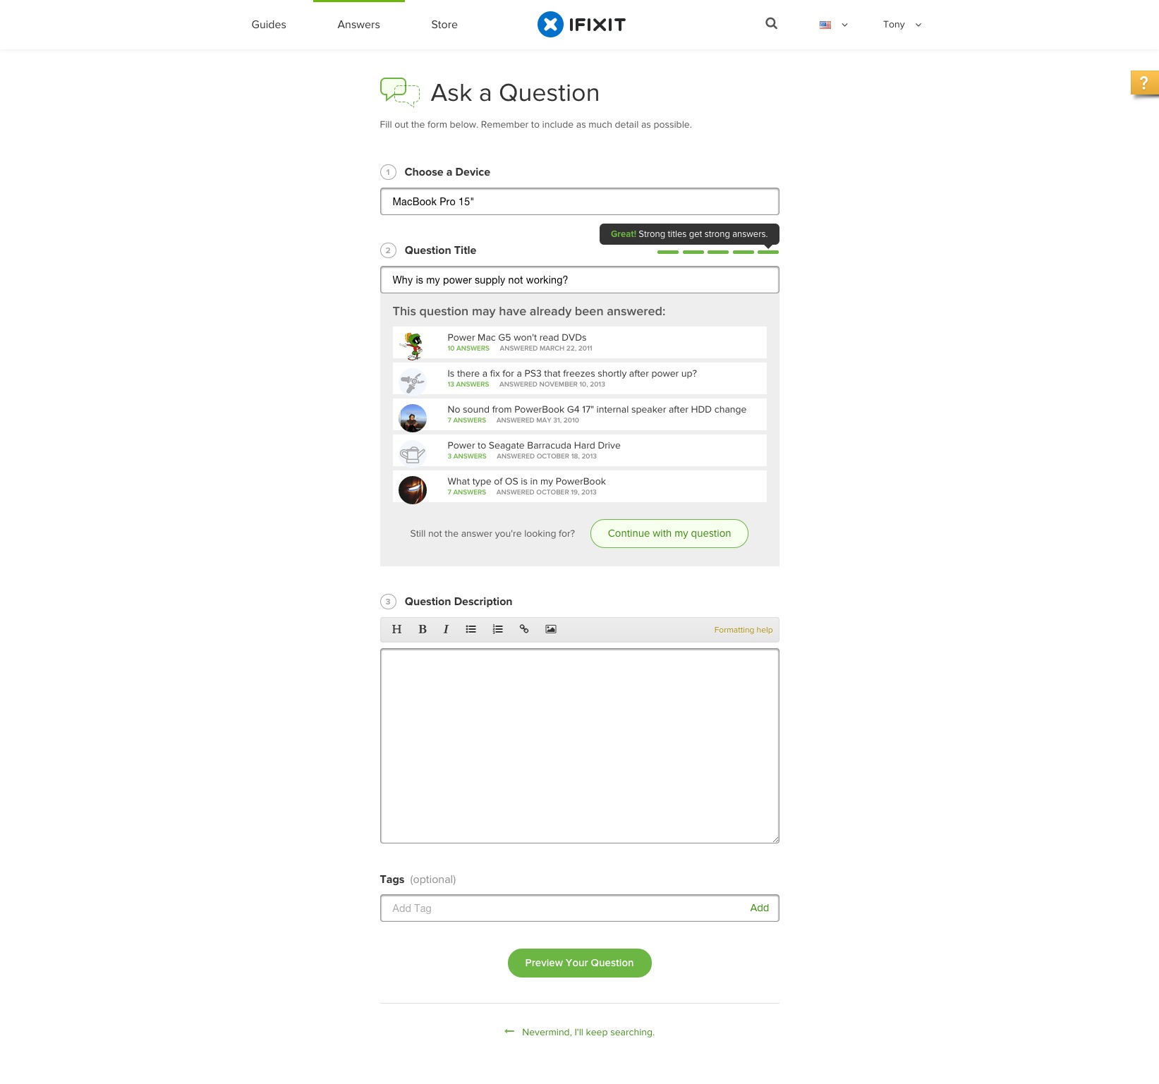This screenshot has height=1084, width=1159.
Task: Go to the Store tab
Action: (444, 25)
